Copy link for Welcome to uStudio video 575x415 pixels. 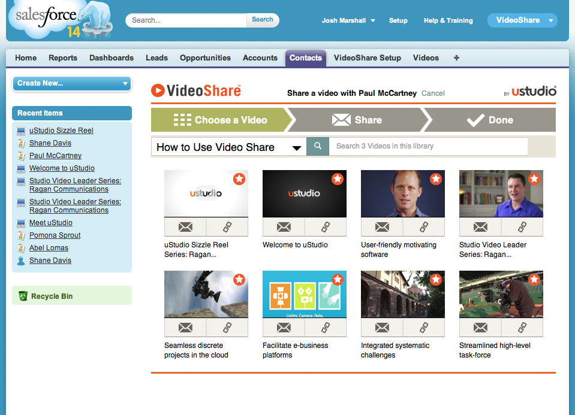[326, 227]
